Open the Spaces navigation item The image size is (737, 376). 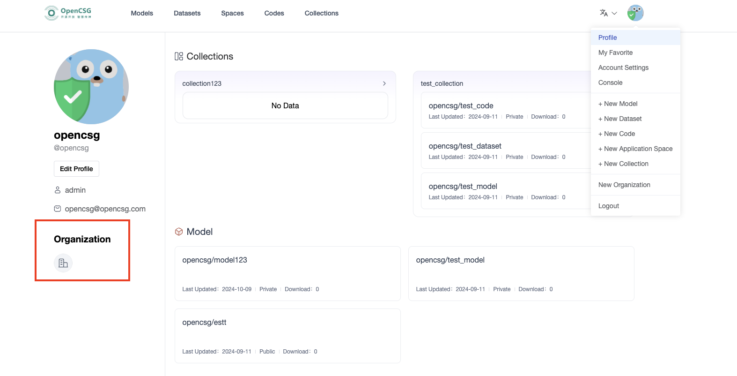pyautogui.click(x=232, y=13)
